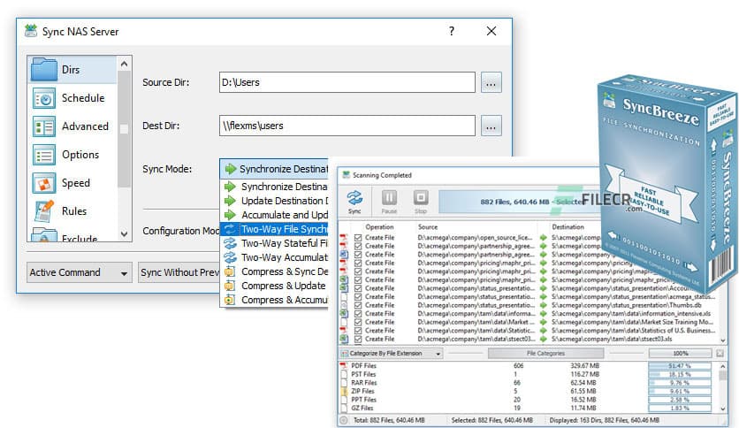Click the sidebar list up arrow

pos(125,63)
